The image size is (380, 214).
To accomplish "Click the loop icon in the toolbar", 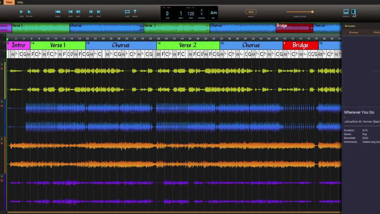I will click(127, 12).
